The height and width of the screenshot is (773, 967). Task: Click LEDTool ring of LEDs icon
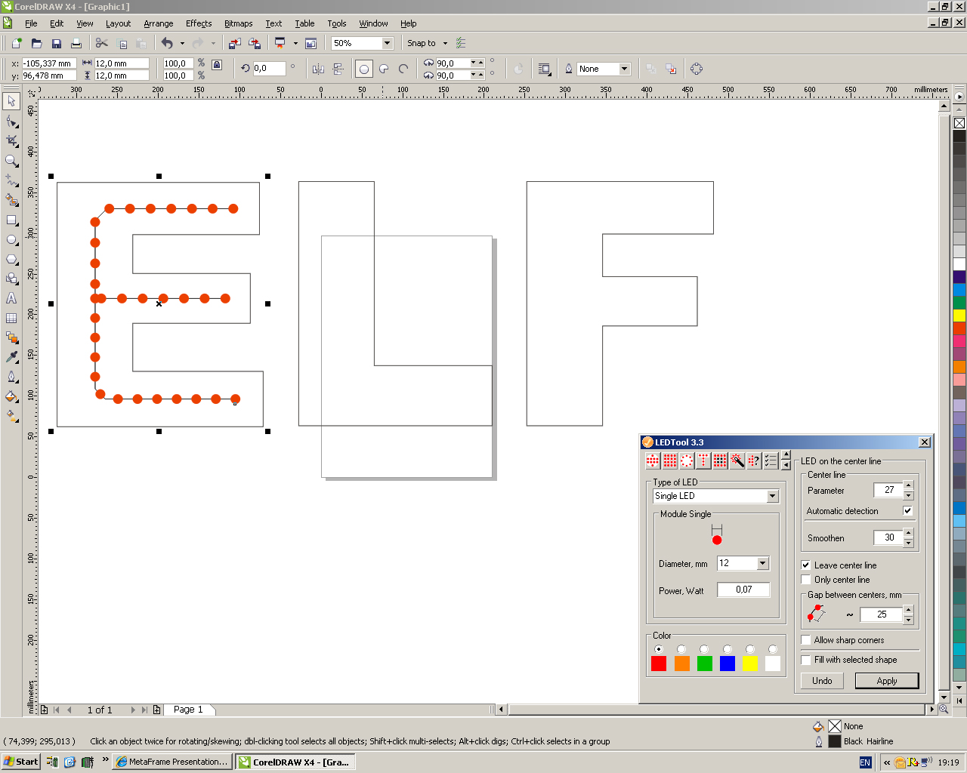pos(687,460)
